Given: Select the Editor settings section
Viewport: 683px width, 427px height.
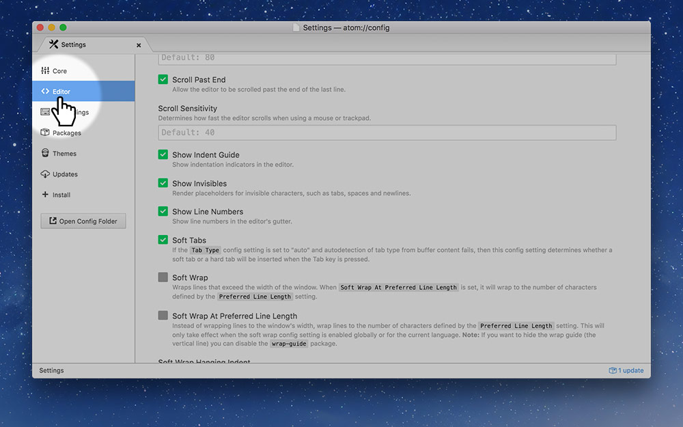Looking at the screenshot, I should click(83, 91).
